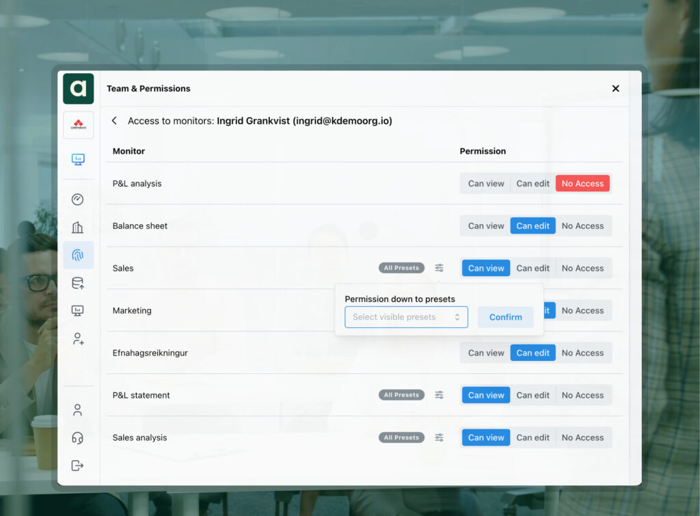Set Sales analysis permission to Can edit
This screenshot has height=516, width=700.
point(533,437)
